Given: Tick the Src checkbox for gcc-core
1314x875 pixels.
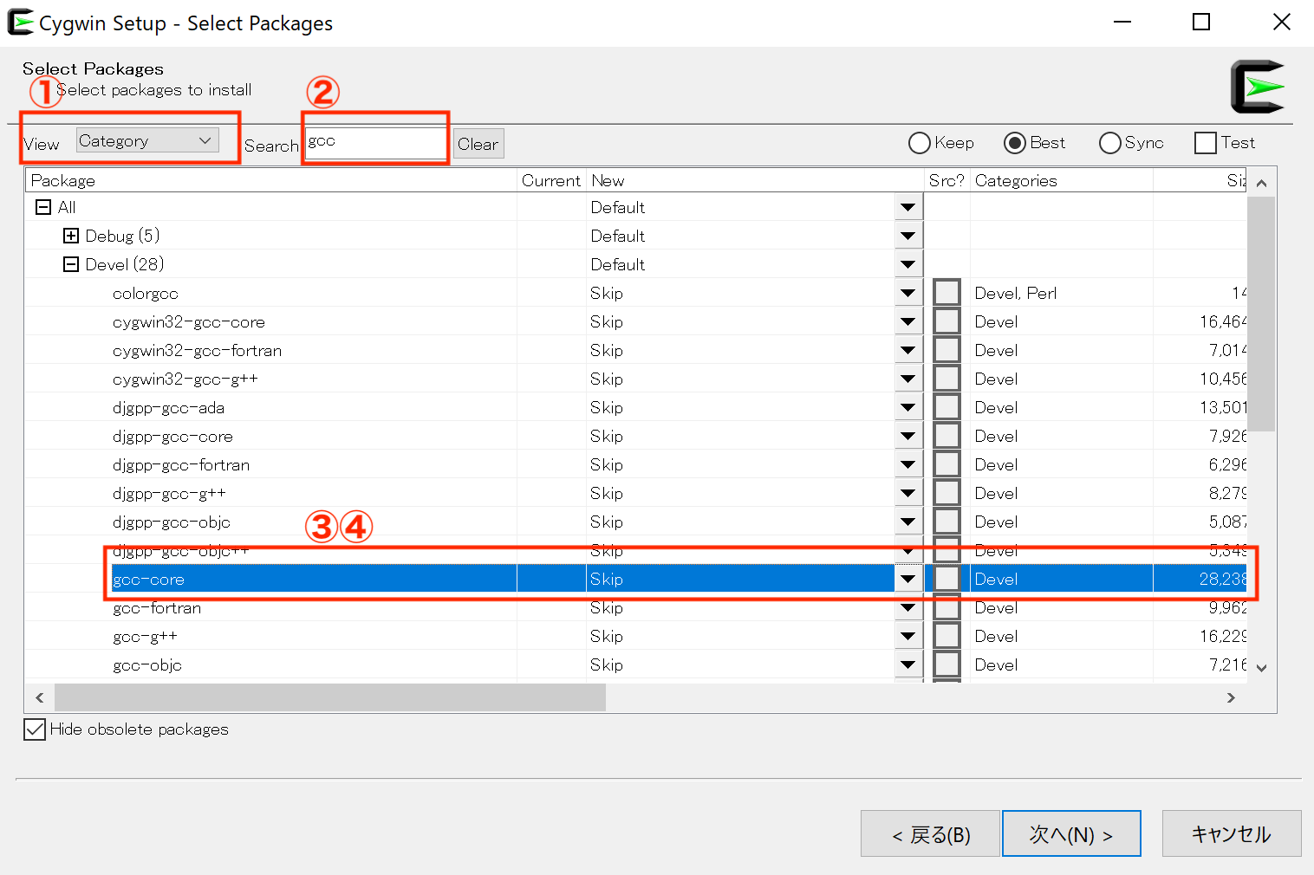Looking at the screenshot, I should coord(946,579).
